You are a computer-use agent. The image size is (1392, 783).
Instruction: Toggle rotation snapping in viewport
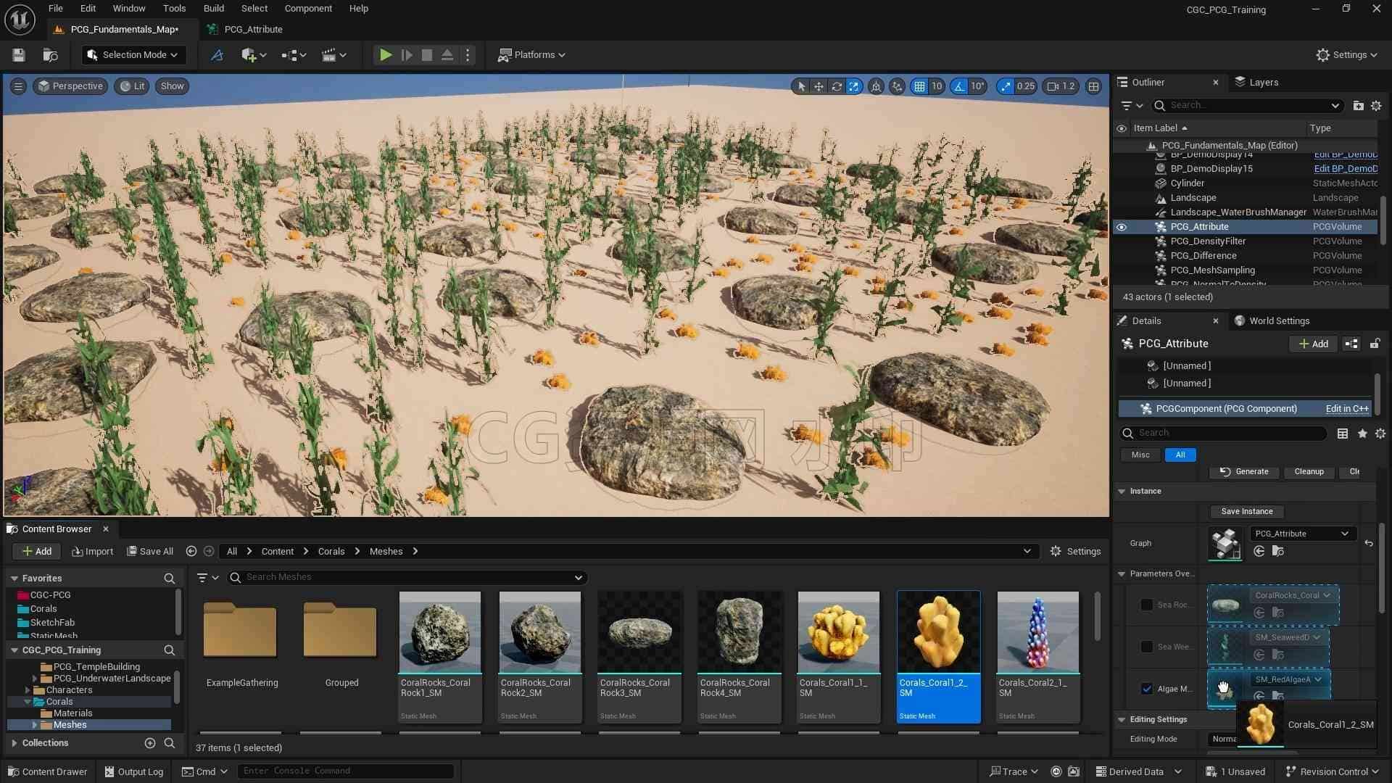tap(959, 86)
